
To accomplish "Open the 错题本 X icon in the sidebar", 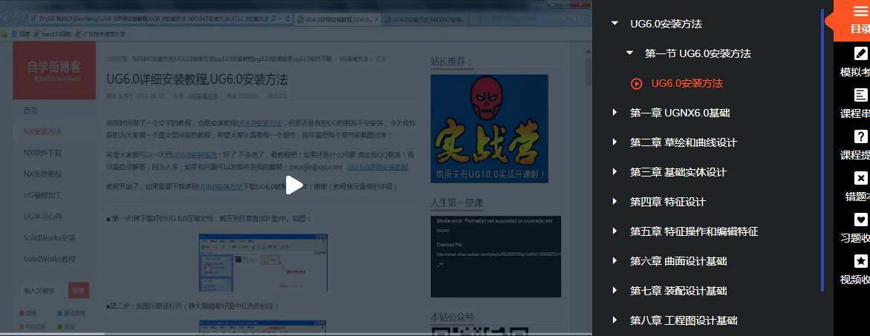I will coord(860,178).
